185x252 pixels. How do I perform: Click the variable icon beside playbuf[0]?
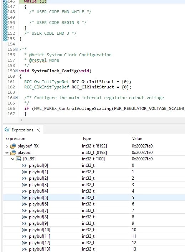tap(24, 165)
